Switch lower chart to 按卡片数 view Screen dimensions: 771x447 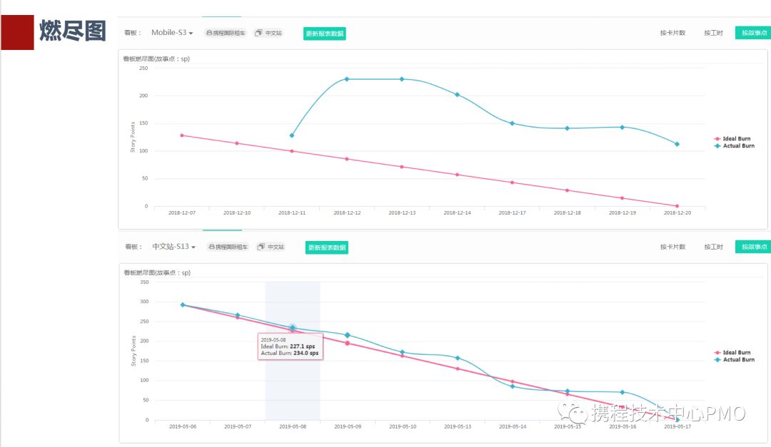pyautogui.click(x=672, y=247)
